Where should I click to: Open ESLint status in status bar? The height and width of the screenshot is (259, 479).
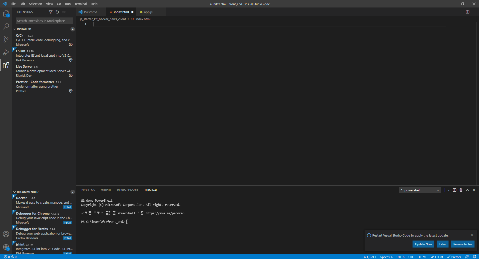pos(437,257)
